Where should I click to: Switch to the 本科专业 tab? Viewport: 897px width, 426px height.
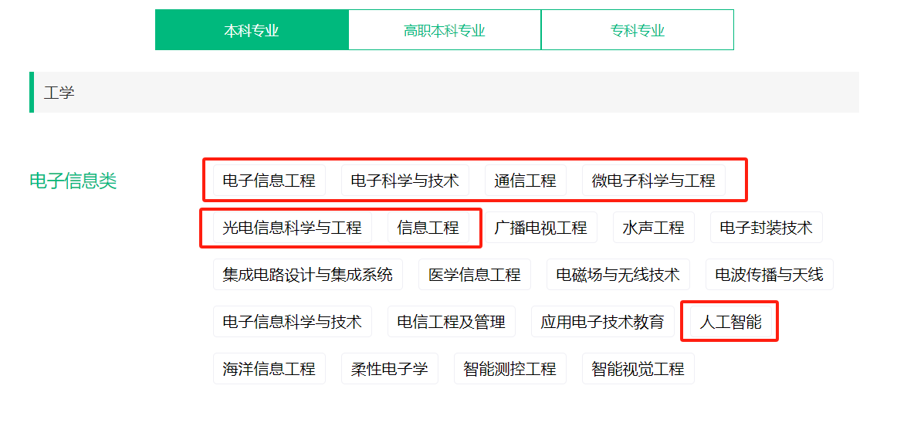tap(252, 30)
